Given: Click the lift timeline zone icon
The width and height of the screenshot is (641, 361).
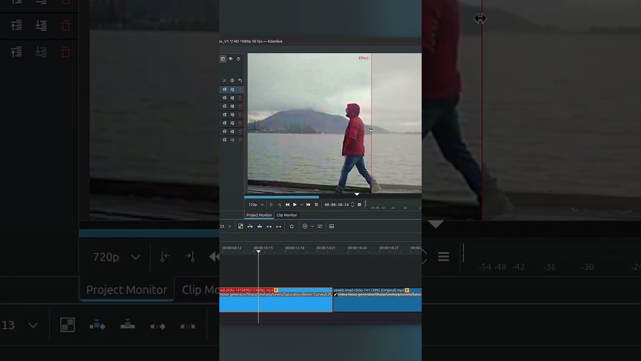Looking at the screenshot, I should click(278, 226).
